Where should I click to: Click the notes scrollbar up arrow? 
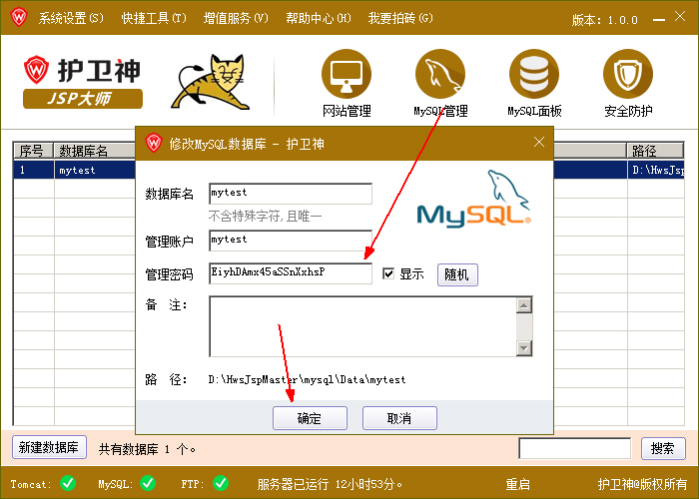tap(524, 305)
